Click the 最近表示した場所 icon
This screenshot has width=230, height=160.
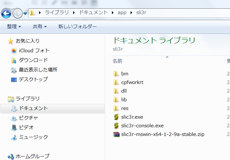14,70
